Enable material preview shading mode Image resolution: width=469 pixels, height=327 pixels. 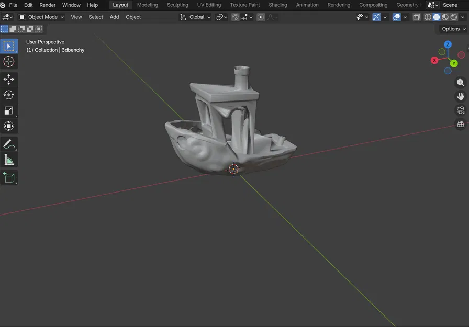click(x=444, y=17)
